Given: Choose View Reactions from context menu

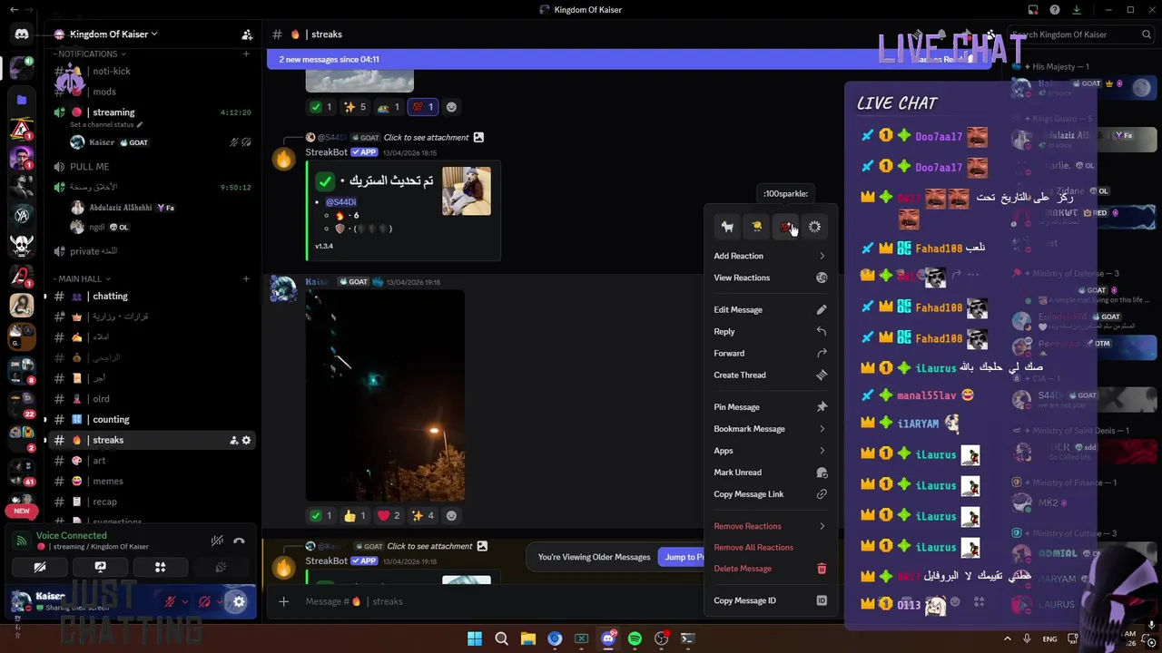Looking at the screenshot, I should 770,278.
